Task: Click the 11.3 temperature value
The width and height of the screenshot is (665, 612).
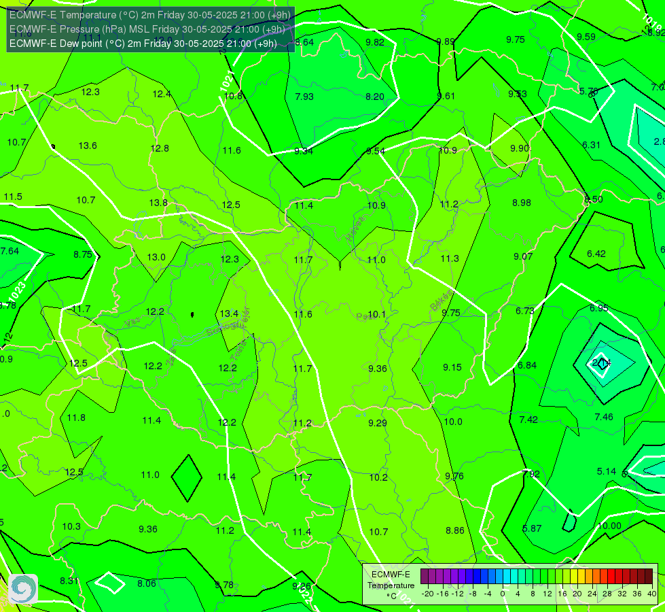Action: (x=450, y=258)
